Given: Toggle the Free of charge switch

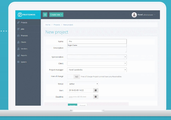Looking at the screenshot, I should coord(73,77).
